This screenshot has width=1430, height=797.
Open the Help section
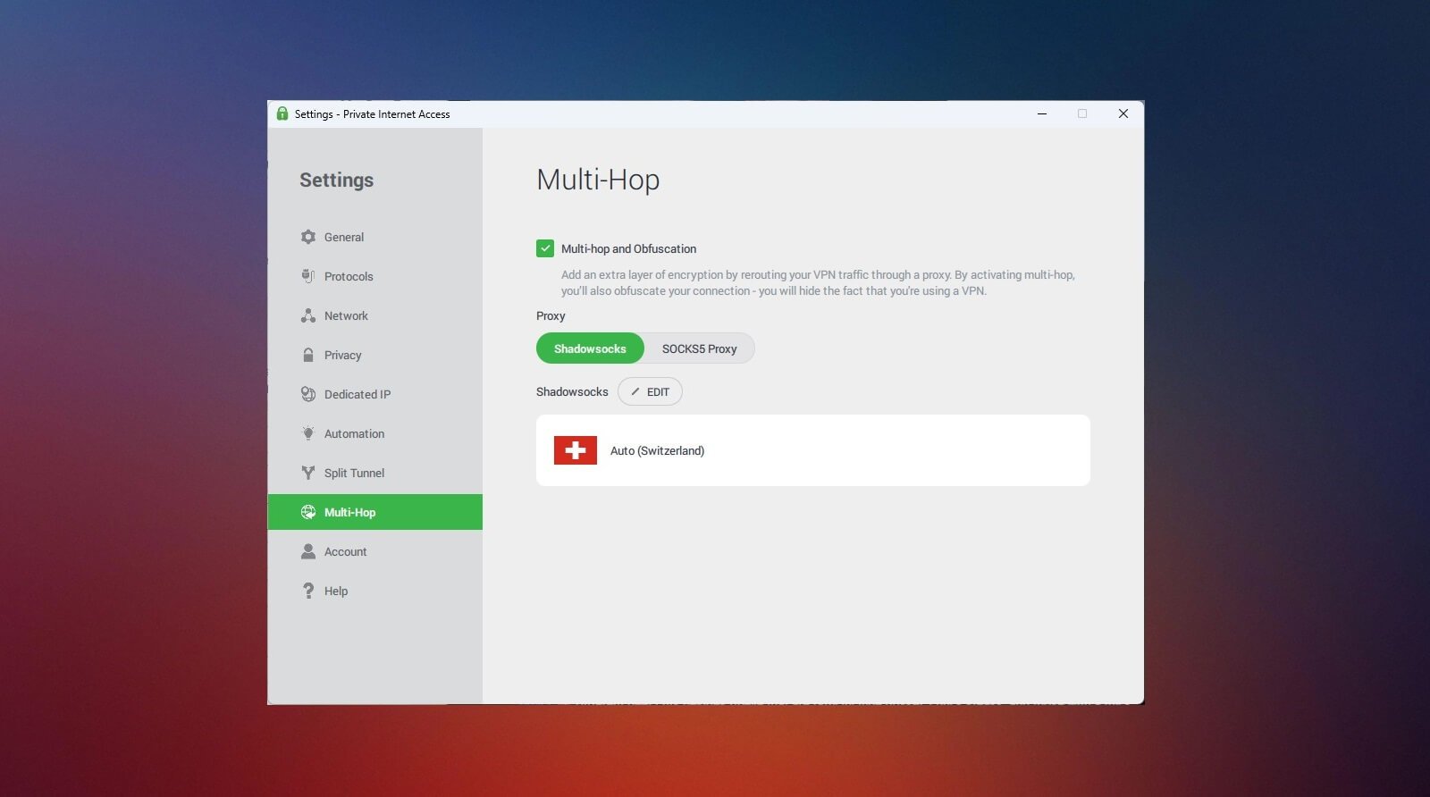coord(375,591)
